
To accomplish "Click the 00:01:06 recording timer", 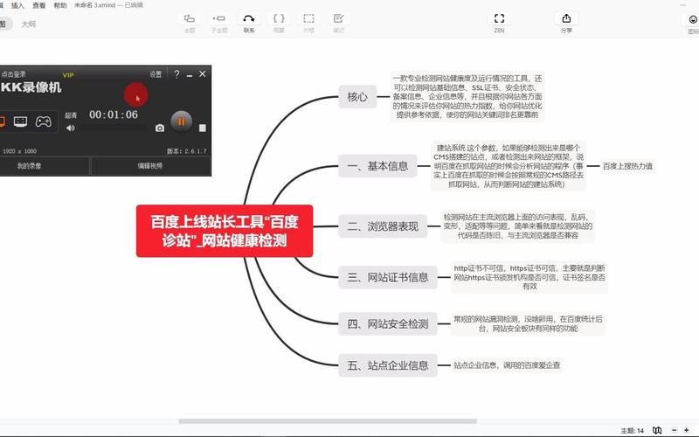I will [x=114, y=114].
